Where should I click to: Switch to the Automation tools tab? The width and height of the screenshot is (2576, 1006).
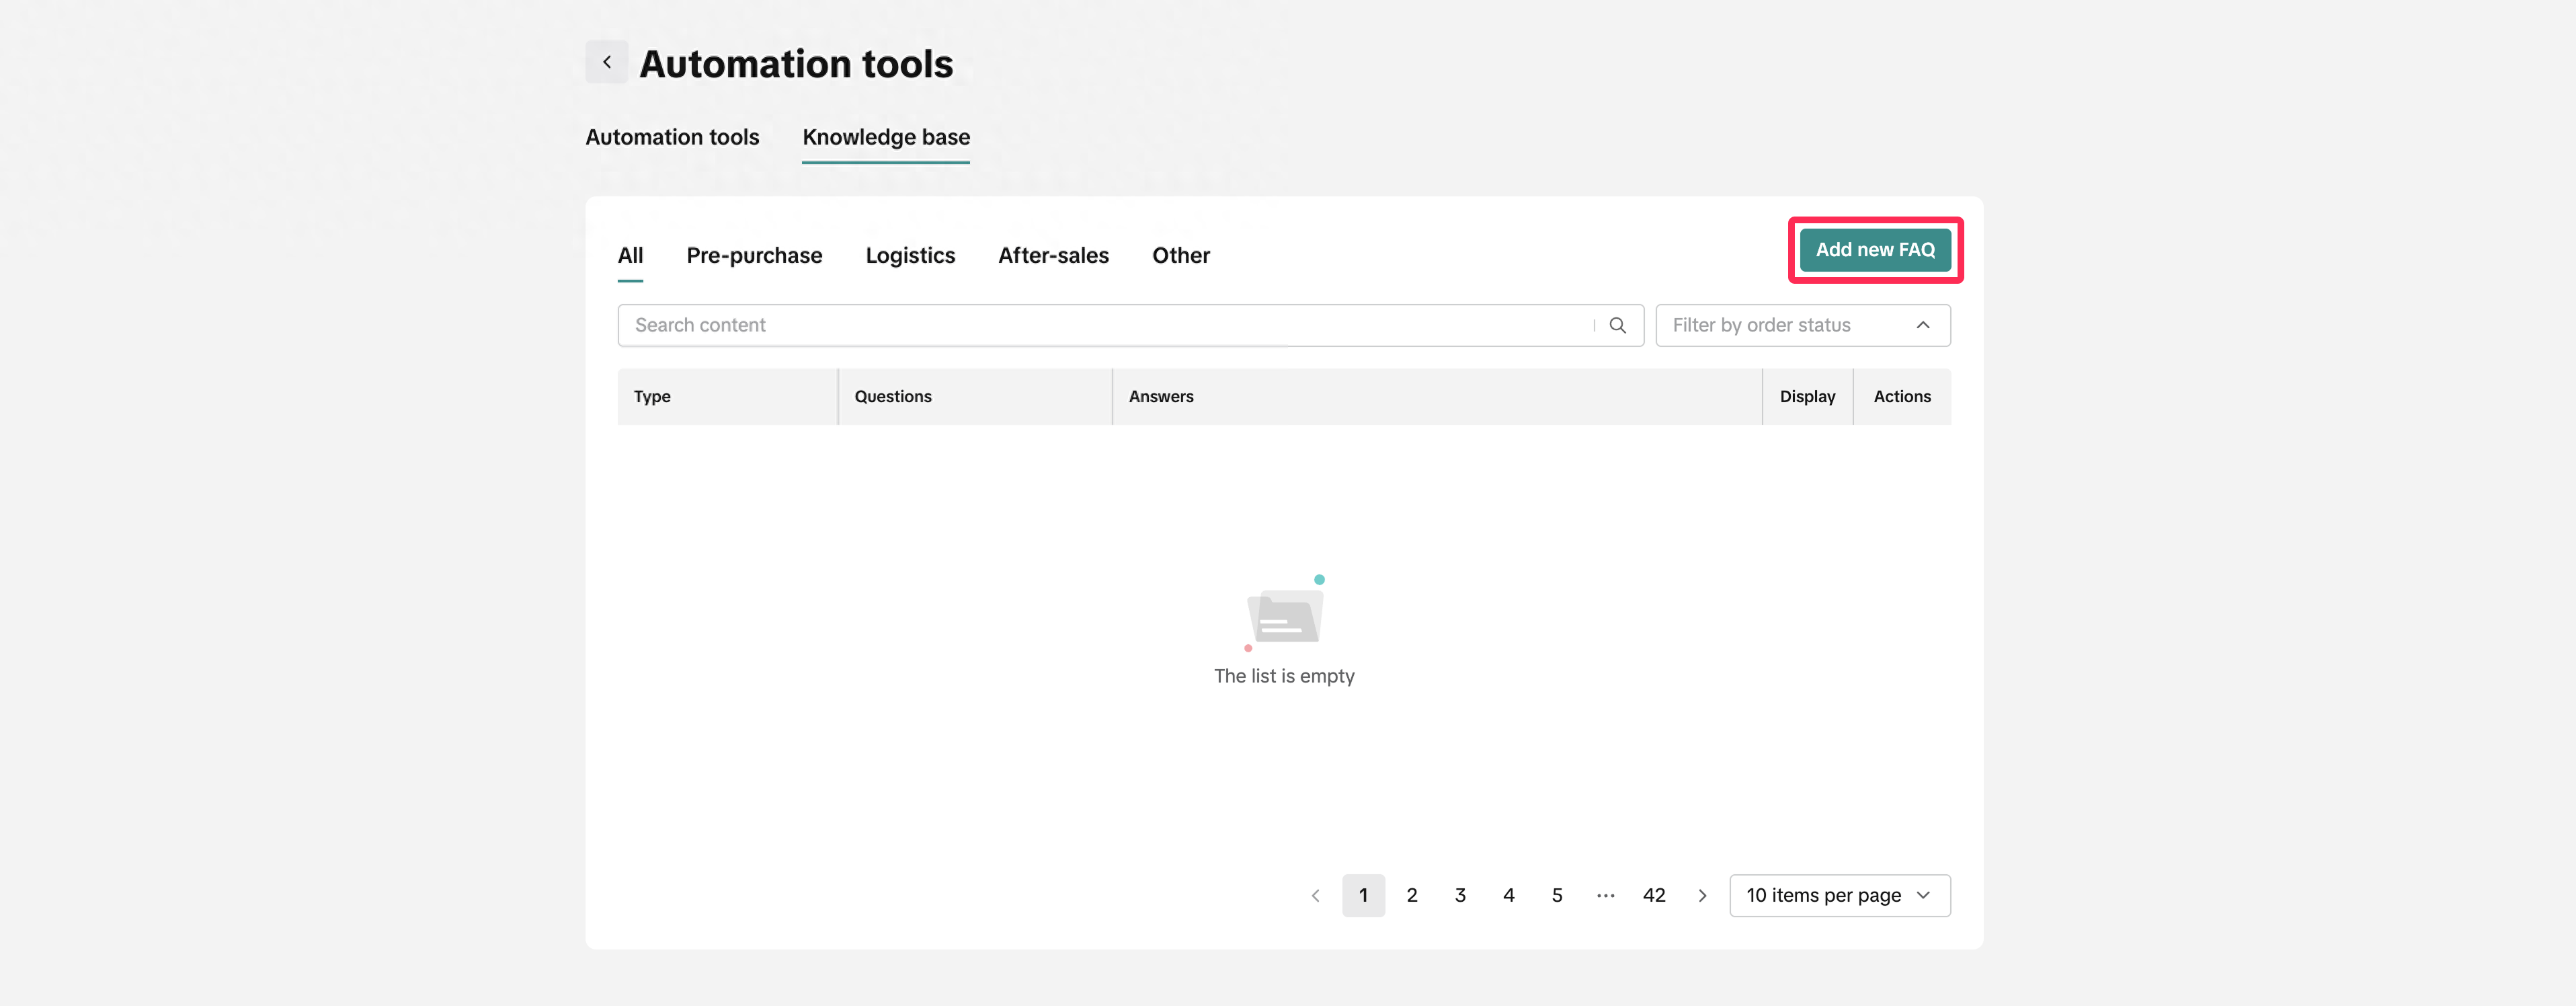tap(672, 137)
